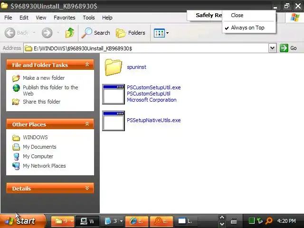Viewport: 304px width, 228px height.
Task: Go up one folder level icon
Action: click(70, 33)
